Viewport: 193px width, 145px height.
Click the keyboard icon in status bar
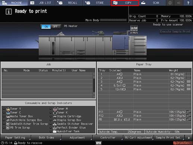(x=99, y=143)
